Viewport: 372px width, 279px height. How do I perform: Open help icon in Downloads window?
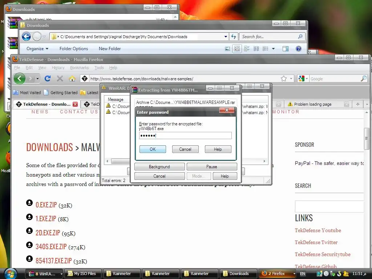pyautogui.click(x=299, y=49)
